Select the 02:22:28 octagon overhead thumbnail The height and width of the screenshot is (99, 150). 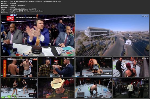coord(94,88)
